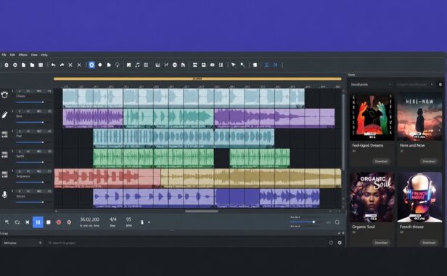This screenshot has width=447, height=276.
Task: Open the Effects menu
Action: click(x=23, y=54)
